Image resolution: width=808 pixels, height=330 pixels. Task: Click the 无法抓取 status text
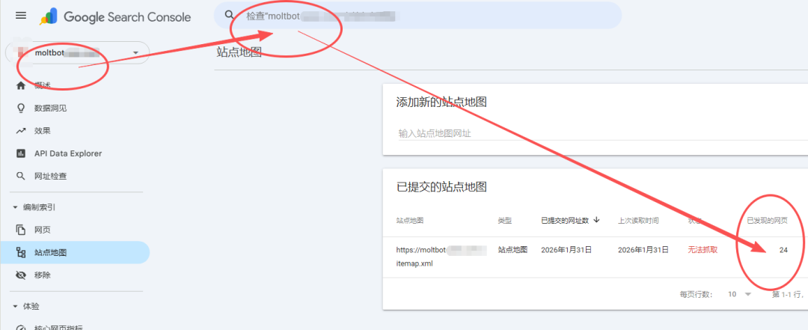click(703, 250)
